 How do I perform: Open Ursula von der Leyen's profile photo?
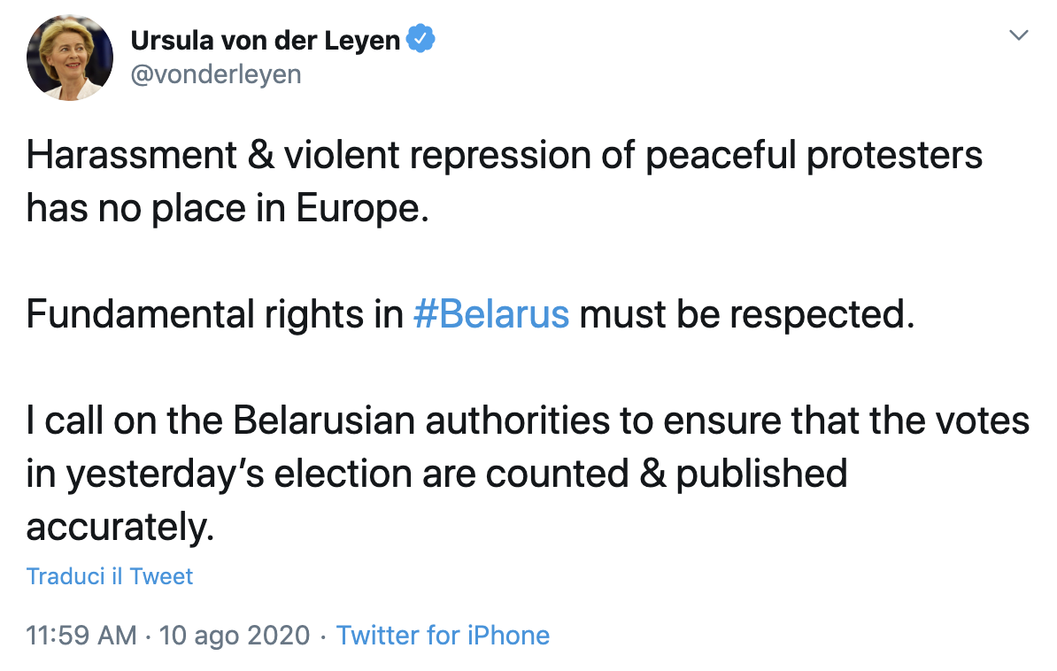pyautogui.click(x=69, y=58)
